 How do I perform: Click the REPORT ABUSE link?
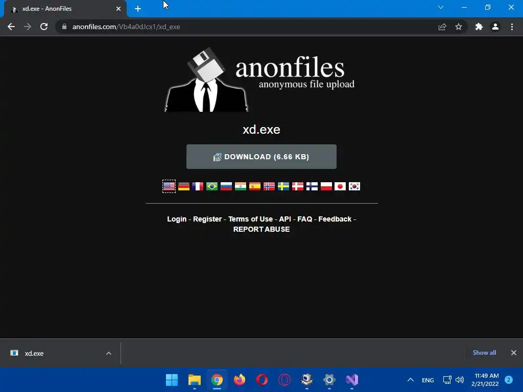261,229
